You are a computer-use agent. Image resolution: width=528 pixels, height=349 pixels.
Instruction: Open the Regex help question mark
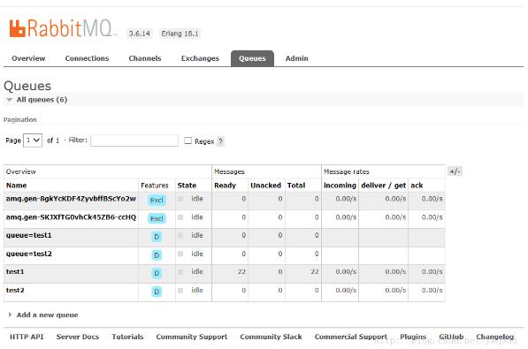[x=220, y=141]
